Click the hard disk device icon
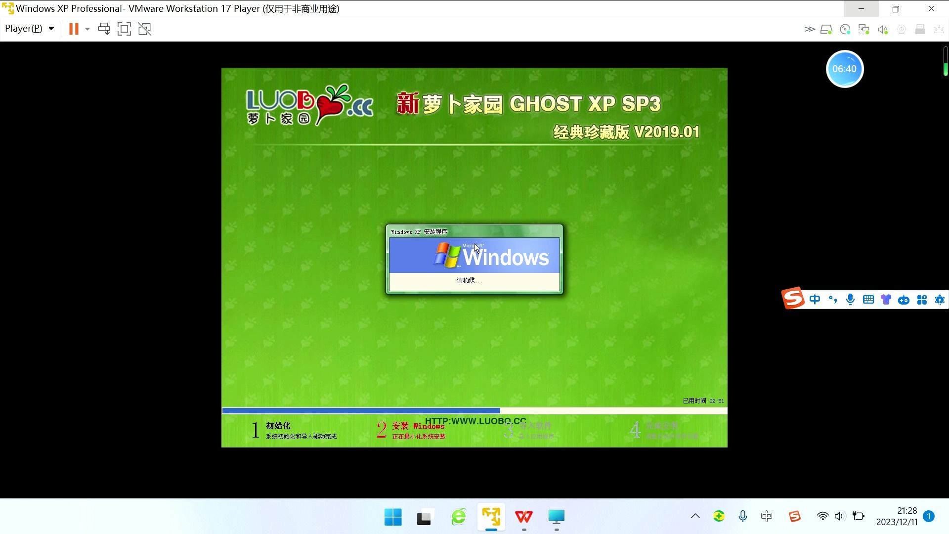Viewport: 949px width, 534px height. click(826, 29)
